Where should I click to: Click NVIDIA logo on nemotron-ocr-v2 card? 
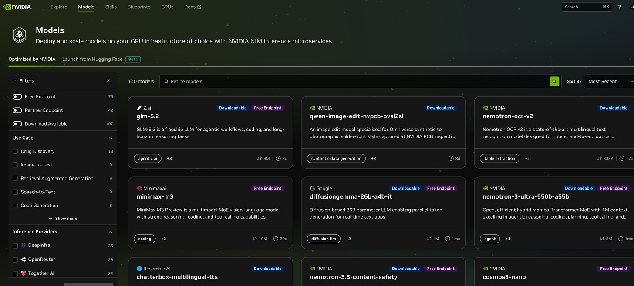coord(486,108)
